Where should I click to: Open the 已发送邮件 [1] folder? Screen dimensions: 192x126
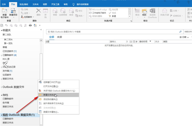10,51
